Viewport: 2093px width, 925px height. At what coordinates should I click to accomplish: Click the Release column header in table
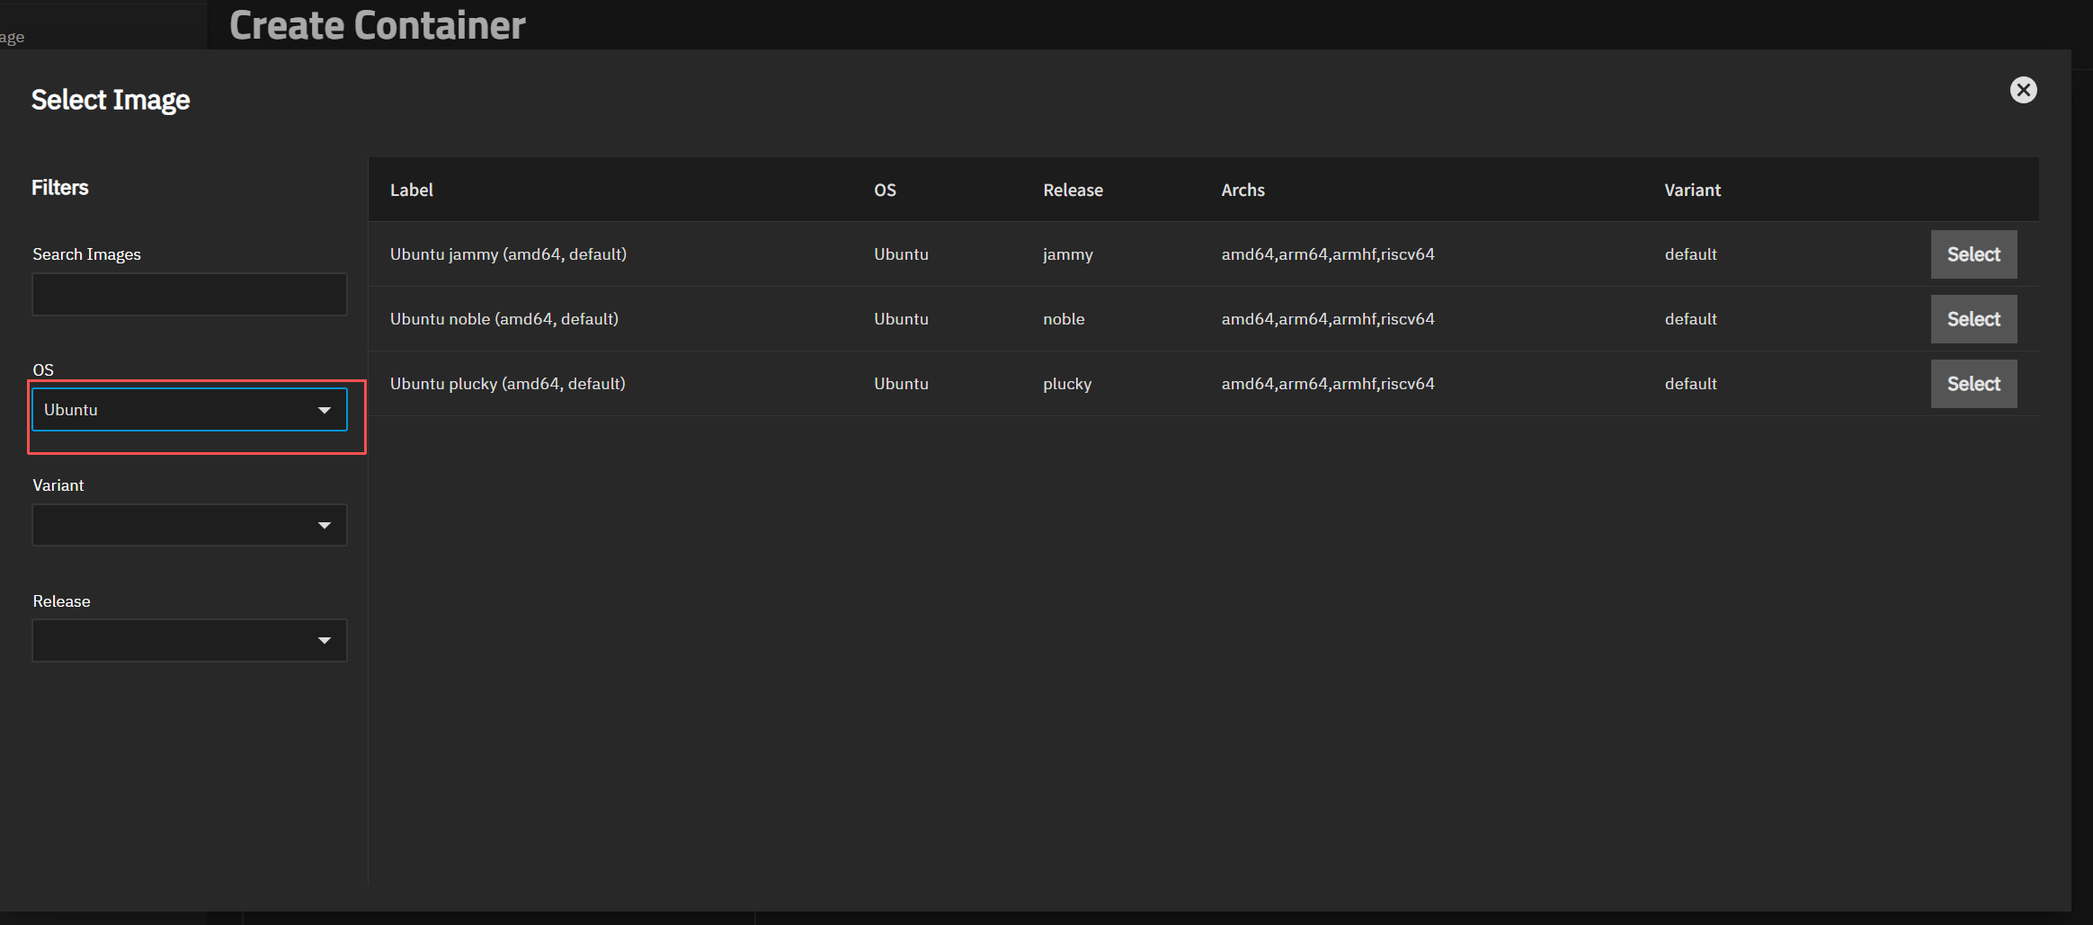coord(1073,190)
